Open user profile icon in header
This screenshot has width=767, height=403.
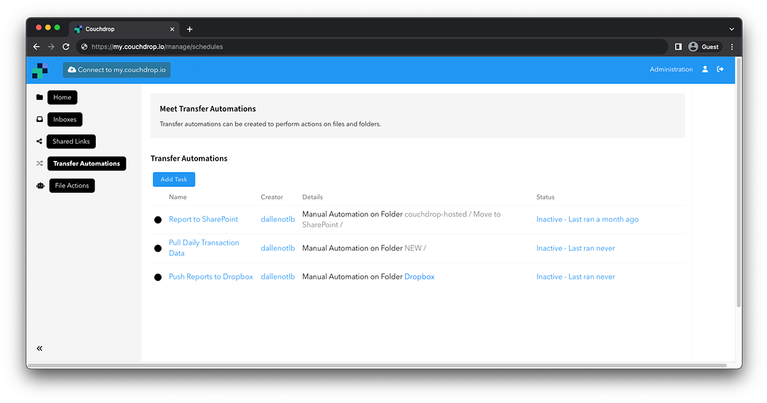(x=705, y=70)
